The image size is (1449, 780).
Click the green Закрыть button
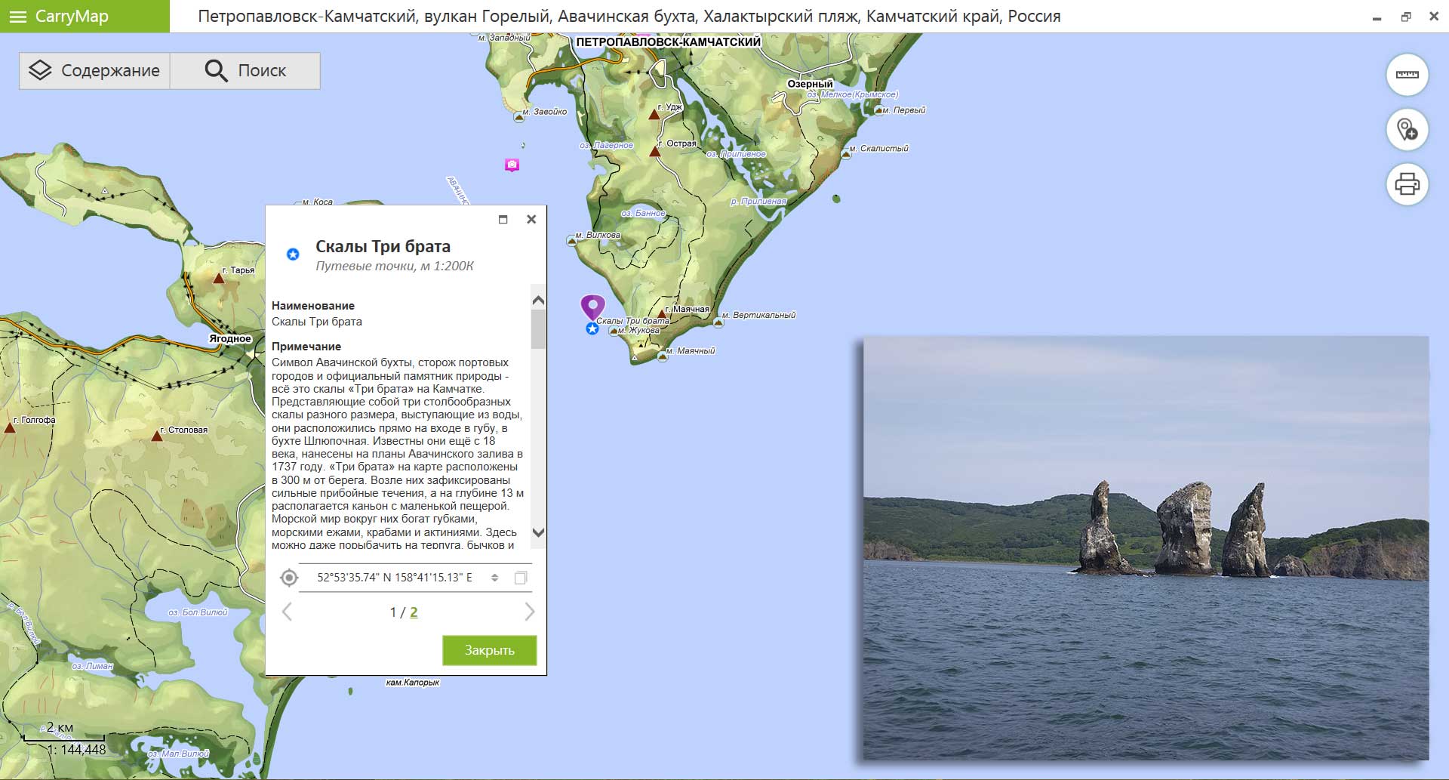pyautogui.click(x=489, y=650)
